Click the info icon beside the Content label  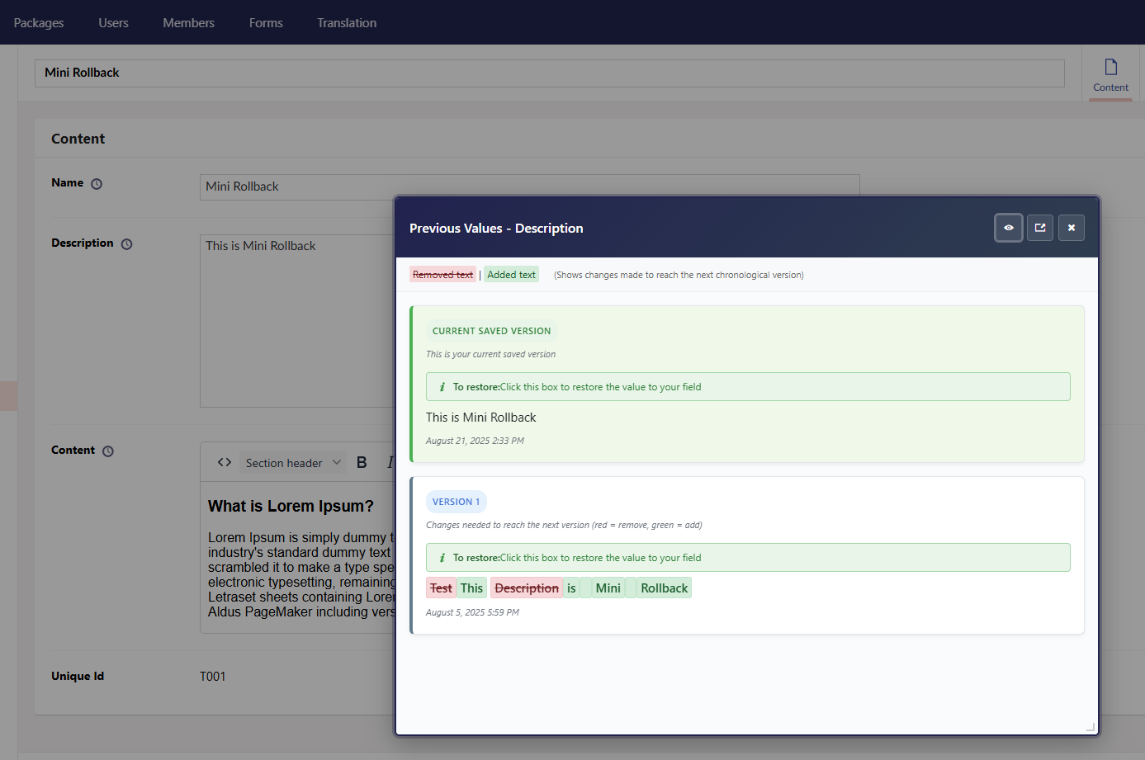pos(108,451)
